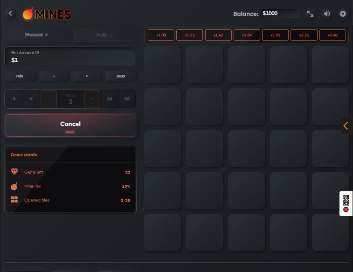Switch to Manual mode tab

[36, 35]
